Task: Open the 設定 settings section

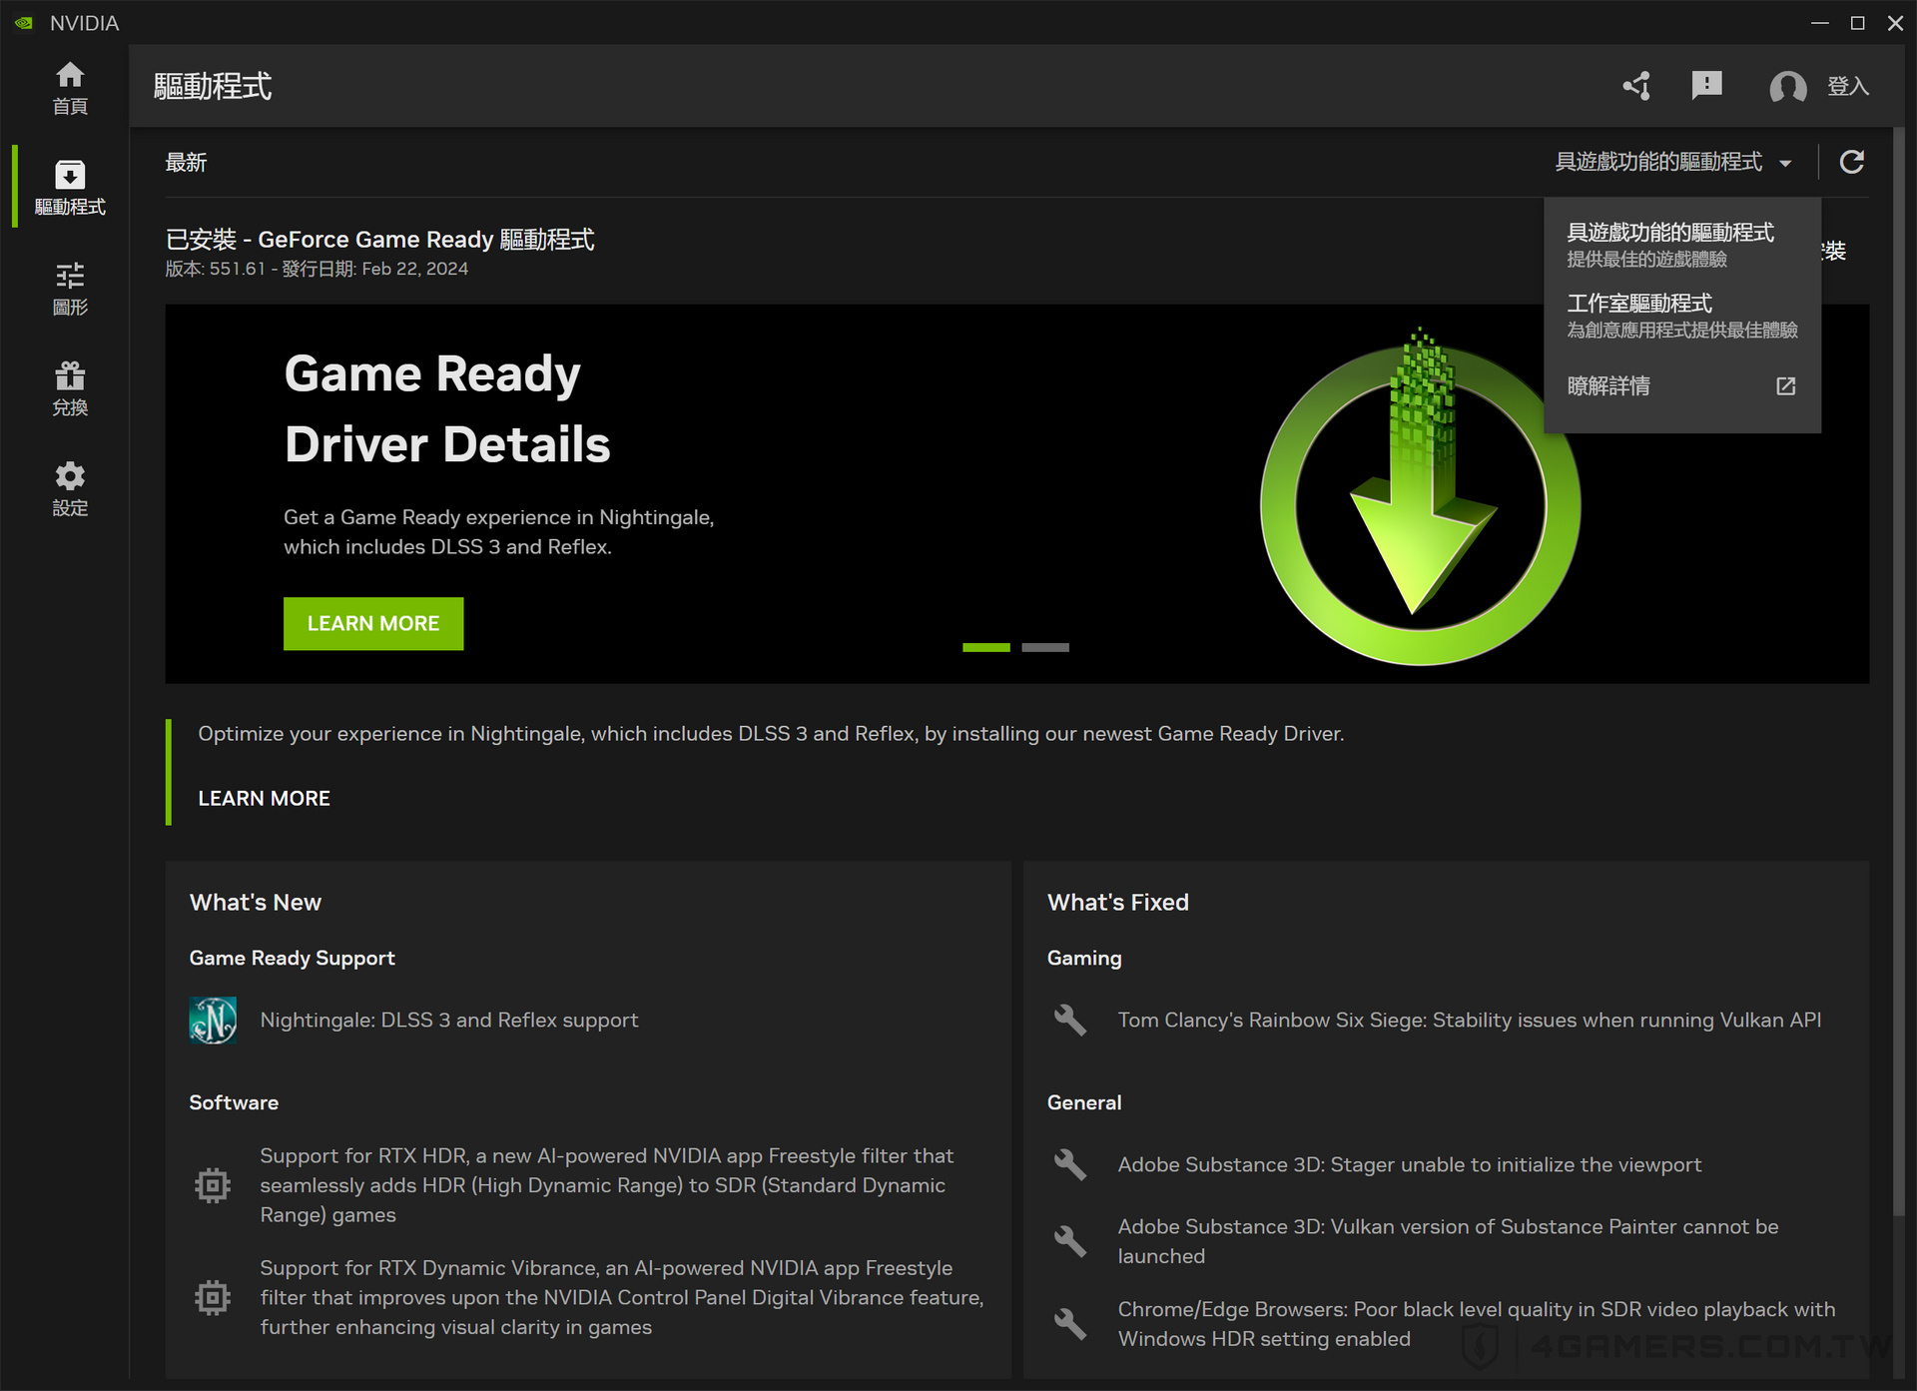Action: (x=70, y=489)
